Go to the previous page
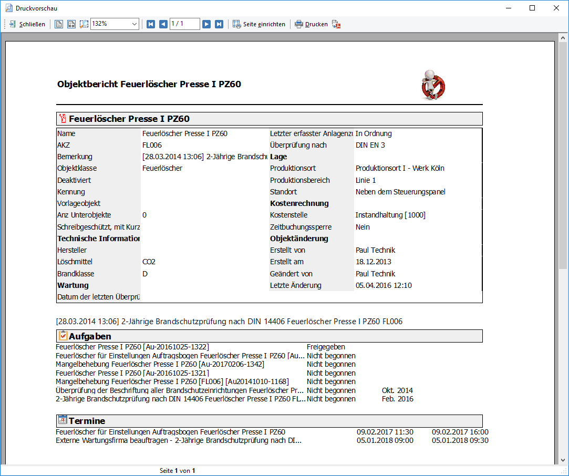Screen dimensions: 569x476 pos(163,24)
